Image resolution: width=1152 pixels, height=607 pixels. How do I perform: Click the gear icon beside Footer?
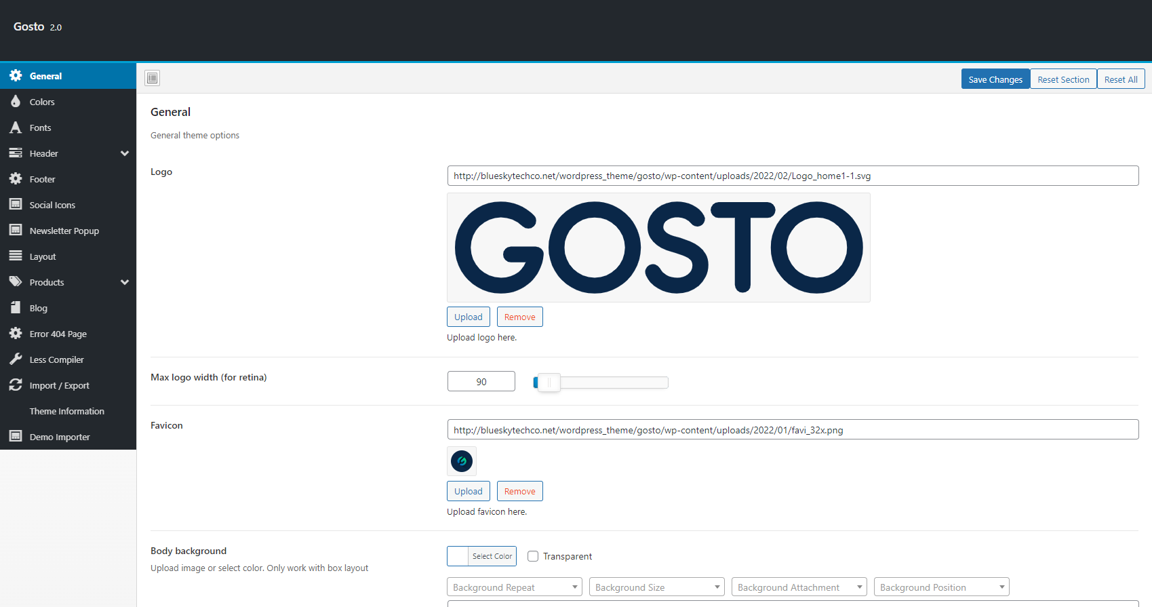click(16, 179)
